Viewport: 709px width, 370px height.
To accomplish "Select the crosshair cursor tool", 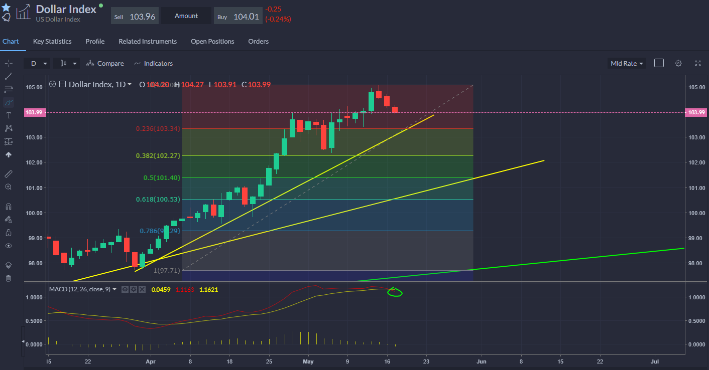I will click(x=9, y=63).
